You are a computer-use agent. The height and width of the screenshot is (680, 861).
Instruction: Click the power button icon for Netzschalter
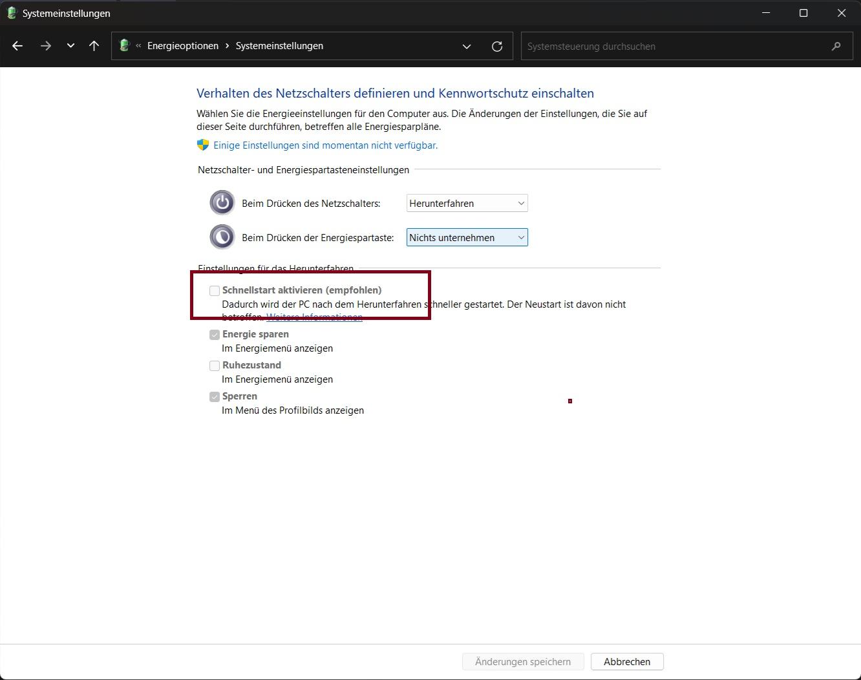pyautogui.click(x=222, y=203)
